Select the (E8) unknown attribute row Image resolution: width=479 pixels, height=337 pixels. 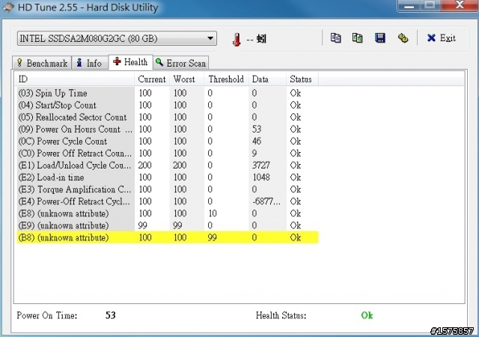click(x=168, y=213)
